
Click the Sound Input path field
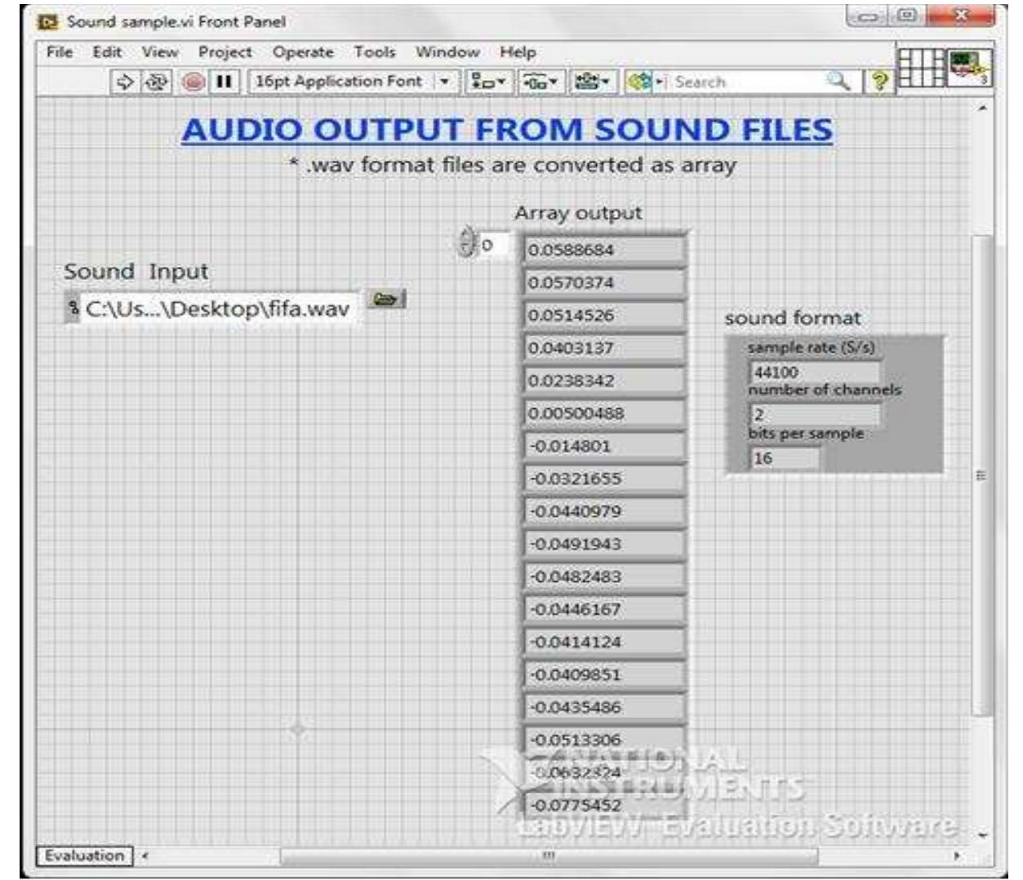[217, 309]
